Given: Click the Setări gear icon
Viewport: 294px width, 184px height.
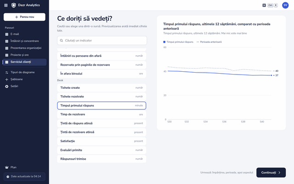Looking at the screenshot, I should tap(7, 86).
